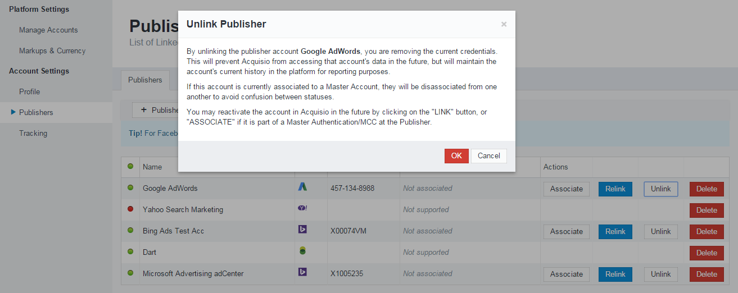Associate the Google AdWords account
The image size is (738, 293).
pos(567,189)
